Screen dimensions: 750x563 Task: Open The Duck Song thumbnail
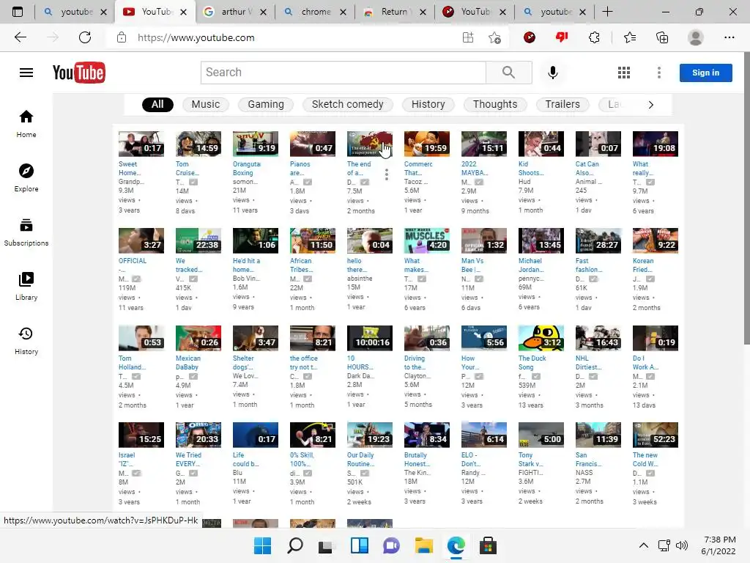[541, 338]
